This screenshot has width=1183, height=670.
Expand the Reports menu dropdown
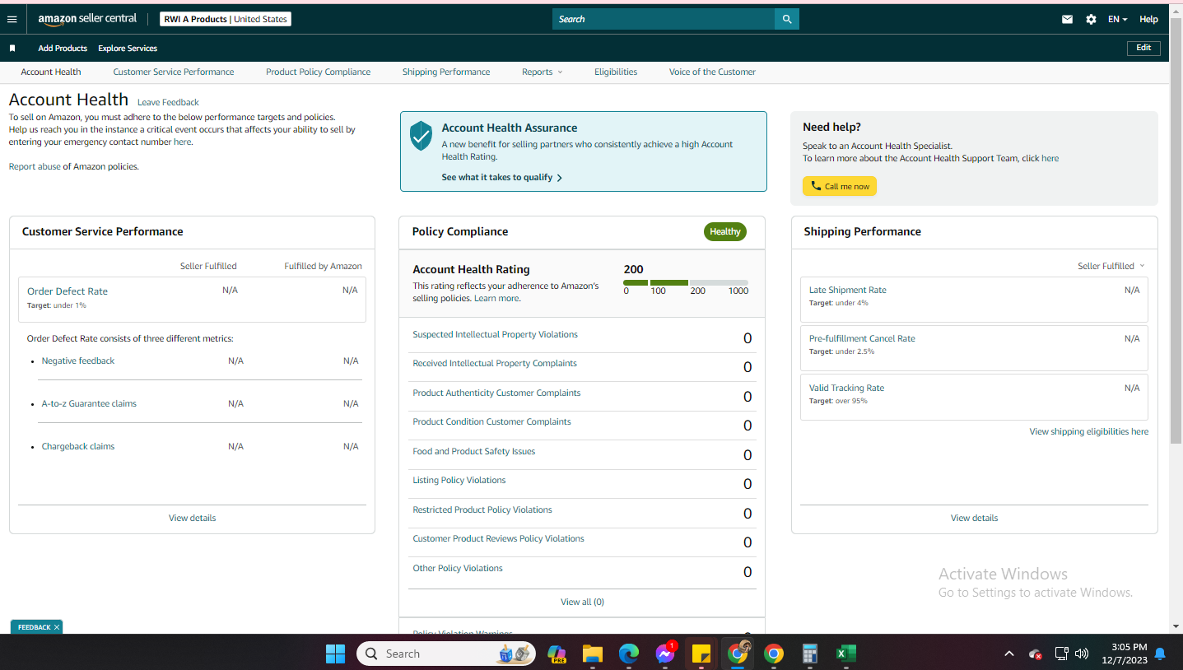(x=543, y=72)
